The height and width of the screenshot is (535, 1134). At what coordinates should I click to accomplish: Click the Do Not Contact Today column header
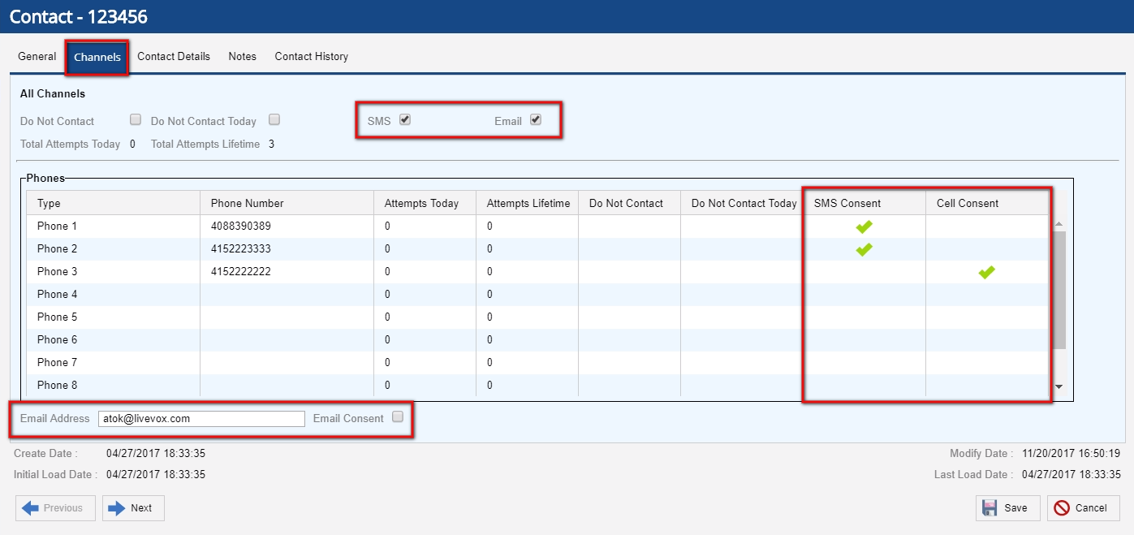click(742, 203)
